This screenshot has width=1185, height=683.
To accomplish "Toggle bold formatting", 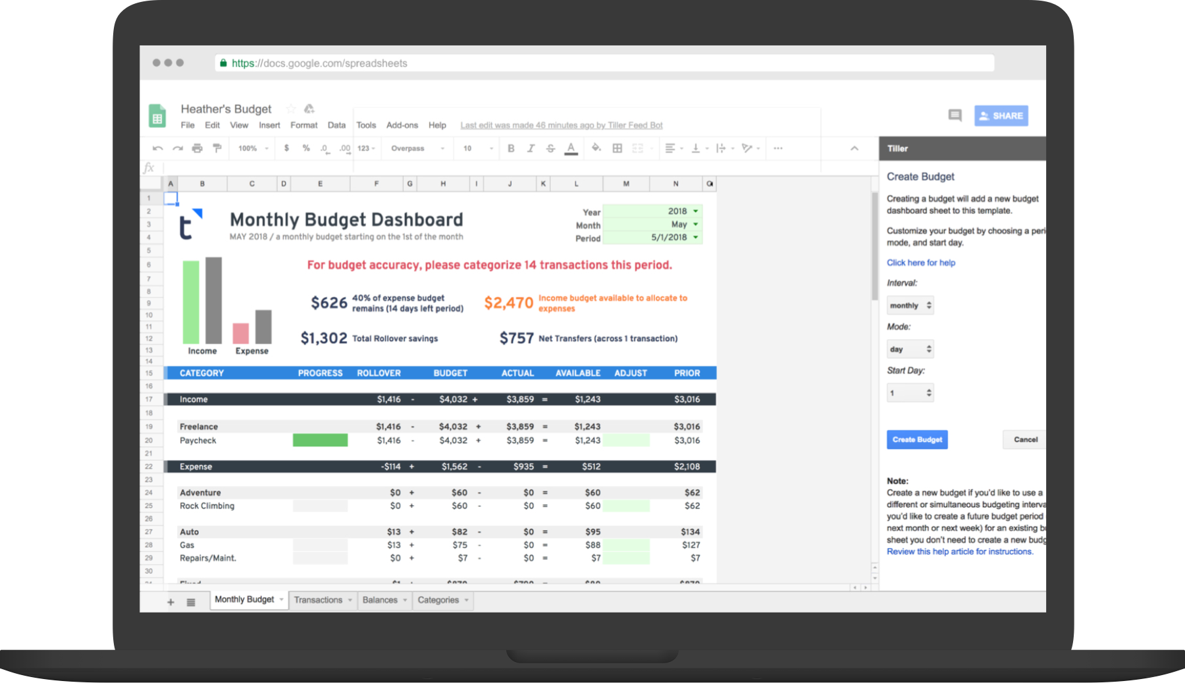I will 511,148.
